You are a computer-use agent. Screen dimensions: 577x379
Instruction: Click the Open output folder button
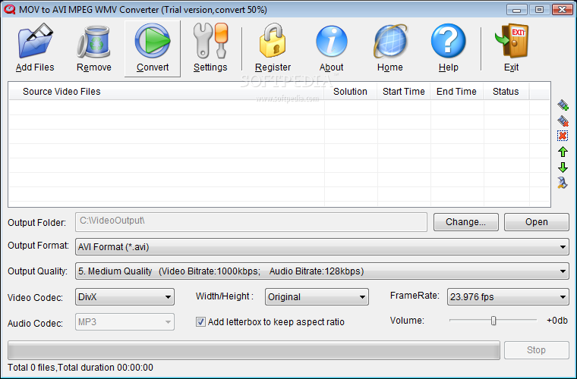(537, 222)
